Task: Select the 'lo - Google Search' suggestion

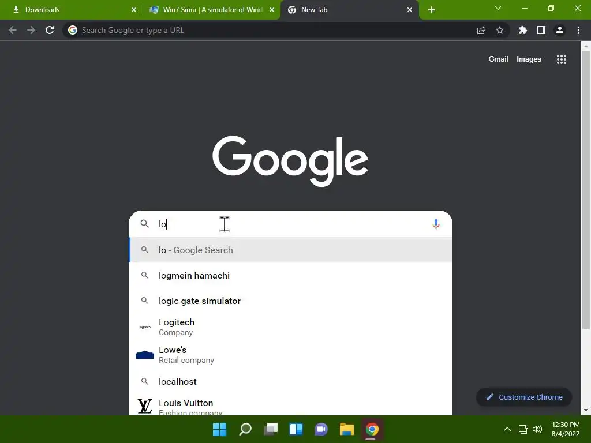Action: tap(291, 250)
